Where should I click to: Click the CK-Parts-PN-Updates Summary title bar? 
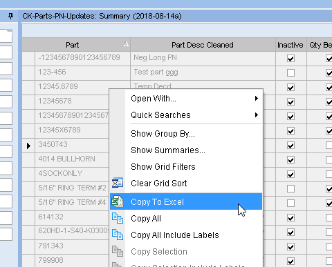click(x=176, y=16)
